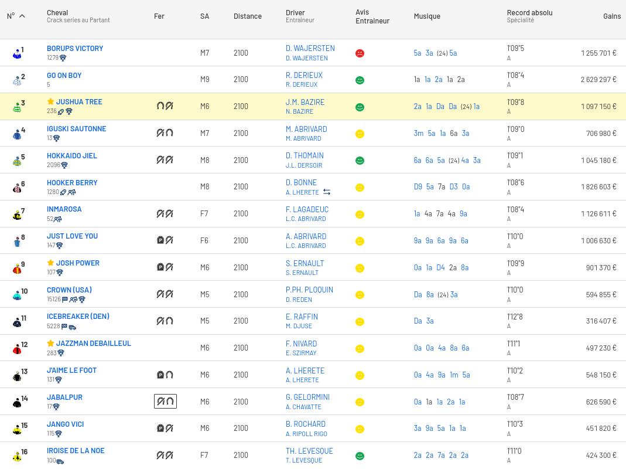The width and height of the screenshot is (626, 469).
Task: Open the Hokkaido Jiel horse page
Action: click(72, 155)
